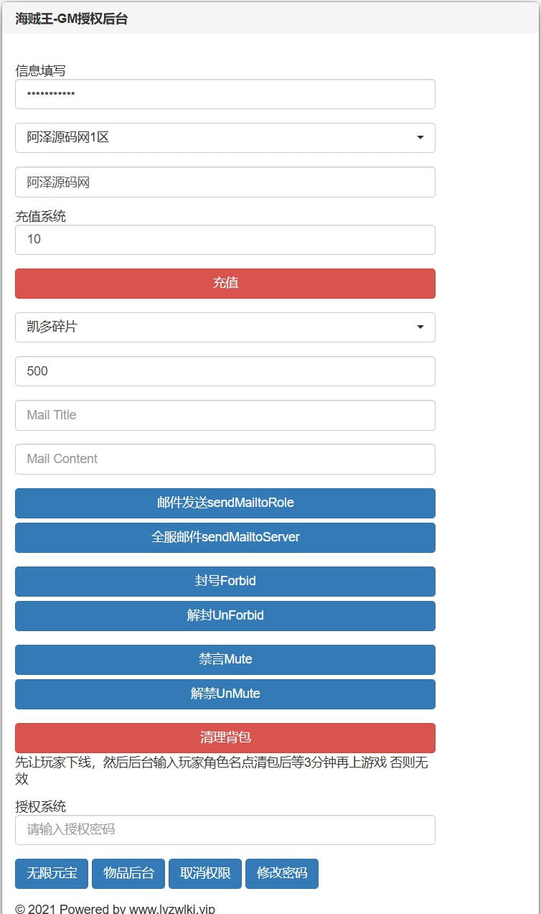
Task: Mute player using 禁言Mute button
Action: (x=225, y=660)
